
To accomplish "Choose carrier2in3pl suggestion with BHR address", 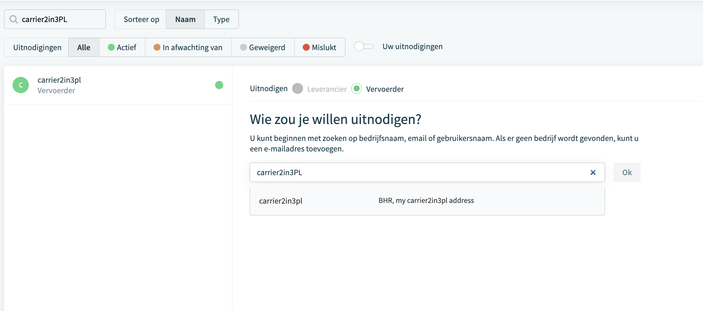I will [x=427, y=201].
